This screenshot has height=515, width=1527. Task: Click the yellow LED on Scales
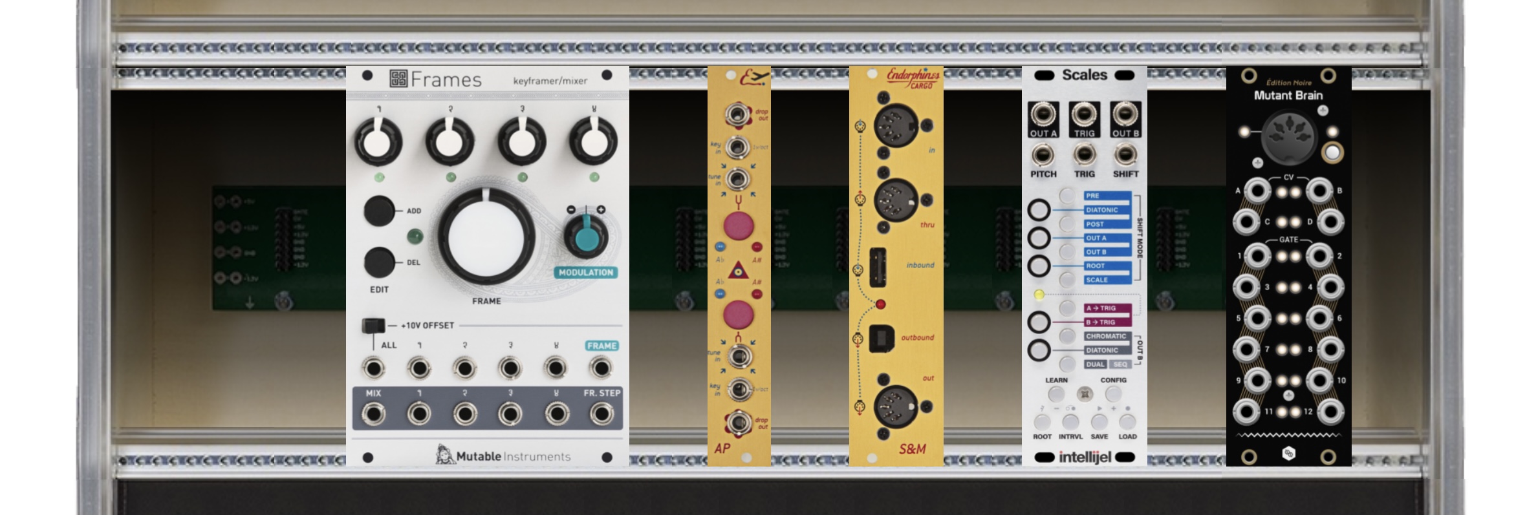pyautogui.click(x=1039, y=295)
